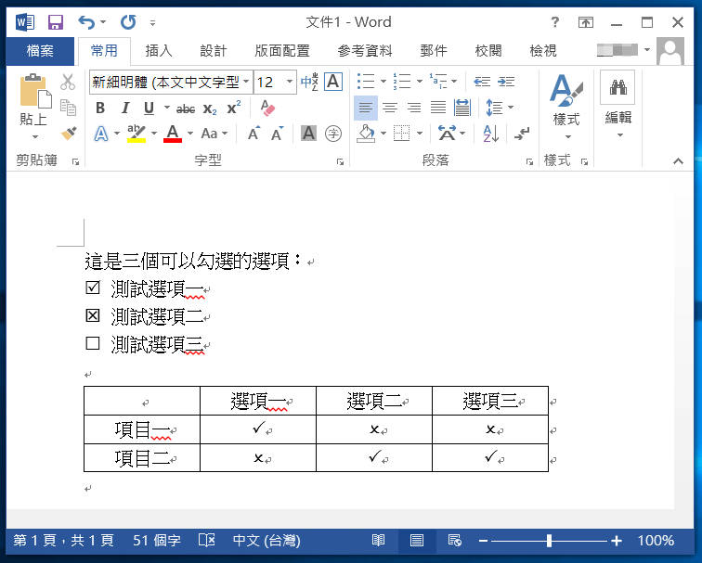
Task: Switch to the 設計 Design tab
Action: (x=214, y=51)
